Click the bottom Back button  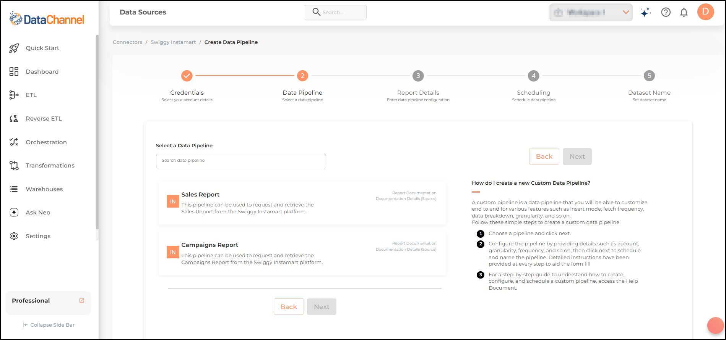coord(289,307)
